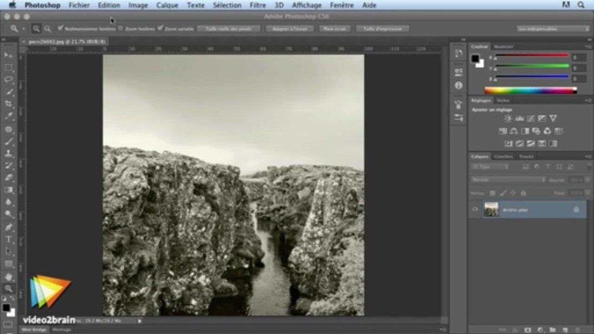
Task: Switch to the Styles tab
Action: (x=503, y=101)
